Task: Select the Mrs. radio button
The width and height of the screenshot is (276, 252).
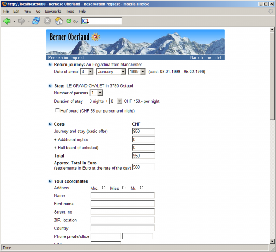Action: (x=103, y=188)
